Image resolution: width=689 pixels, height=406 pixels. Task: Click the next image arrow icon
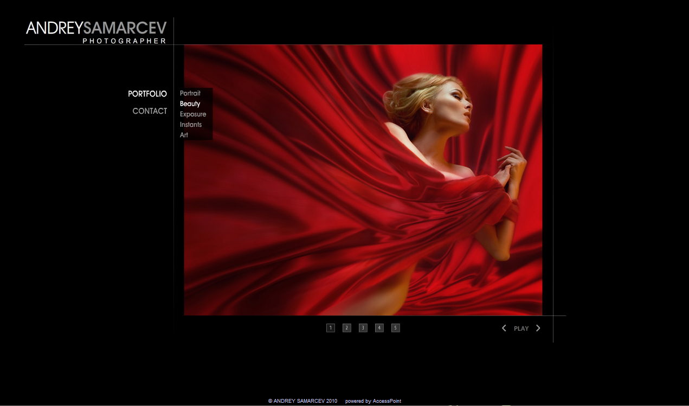(538, 328)
